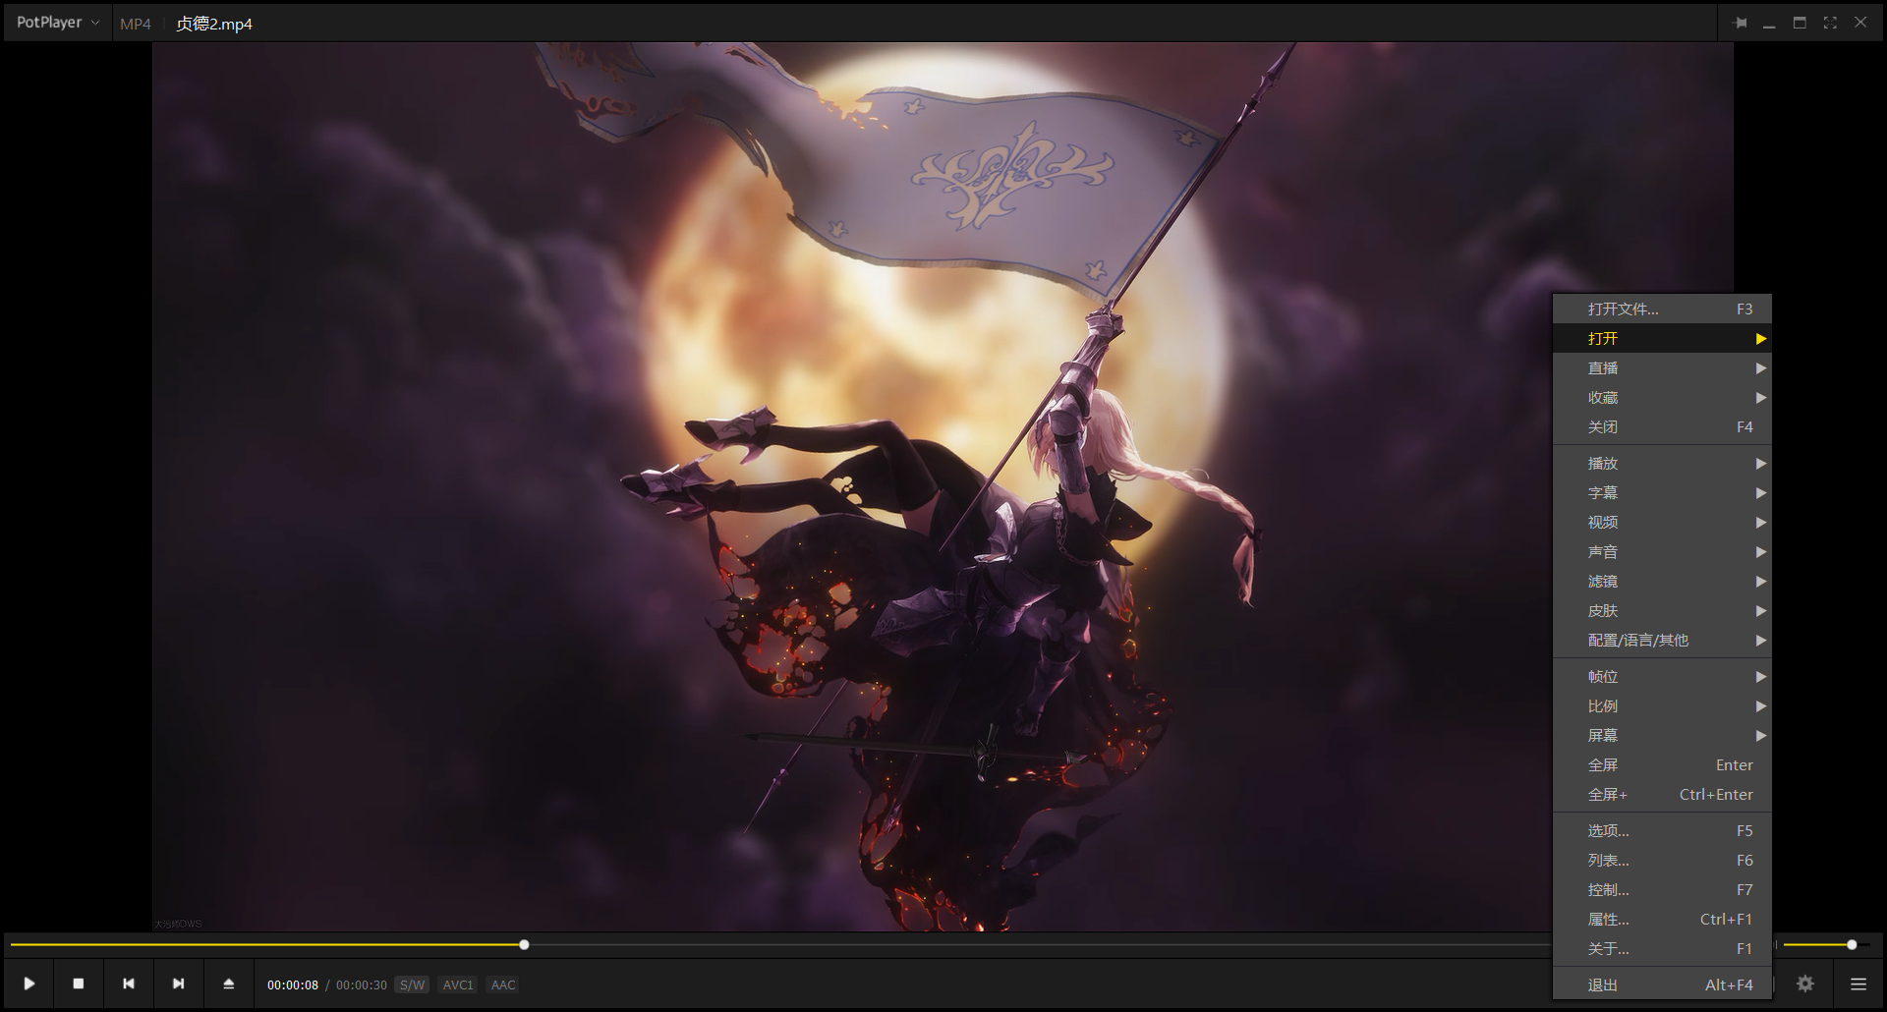Open 关于... menu entry
The image size is (1887, 1012).
pos(1662,948)
